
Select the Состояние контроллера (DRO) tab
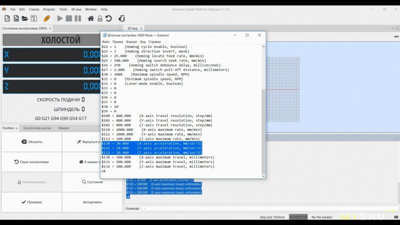click(24, 28)
